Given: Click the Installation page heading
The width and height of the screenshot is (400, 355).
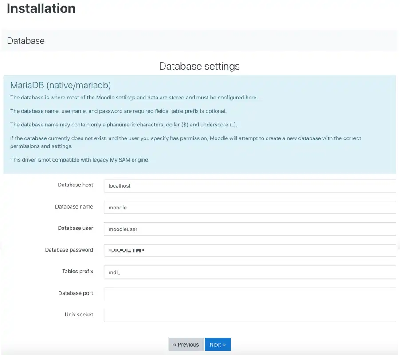Looking at the screenshot, I should (x=41, y=8).
